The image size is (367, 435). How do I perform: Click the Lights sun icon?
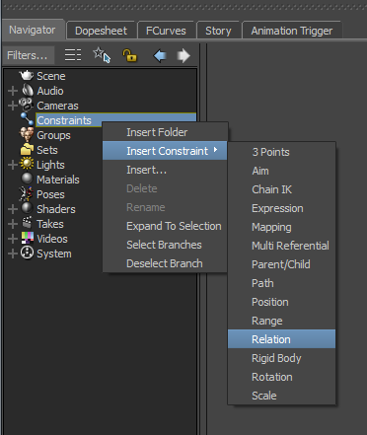click(27, 164)
